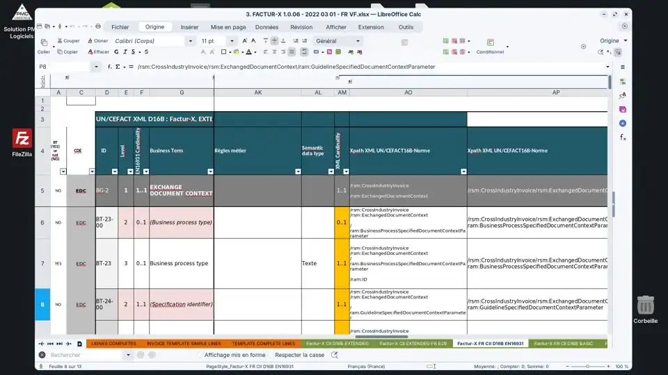Viewport: 668px width, 375px height.
Task: Open FileZilla from the desktop
Action: pos(22,142)
